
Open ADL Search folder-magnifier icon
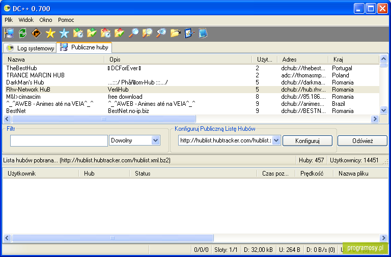pyautogui.click(x=147, y=33)
